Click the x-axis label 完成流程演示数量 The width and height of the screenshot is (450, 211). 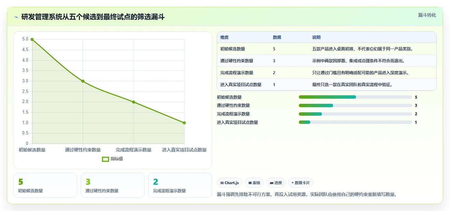[x=133, y=150]
